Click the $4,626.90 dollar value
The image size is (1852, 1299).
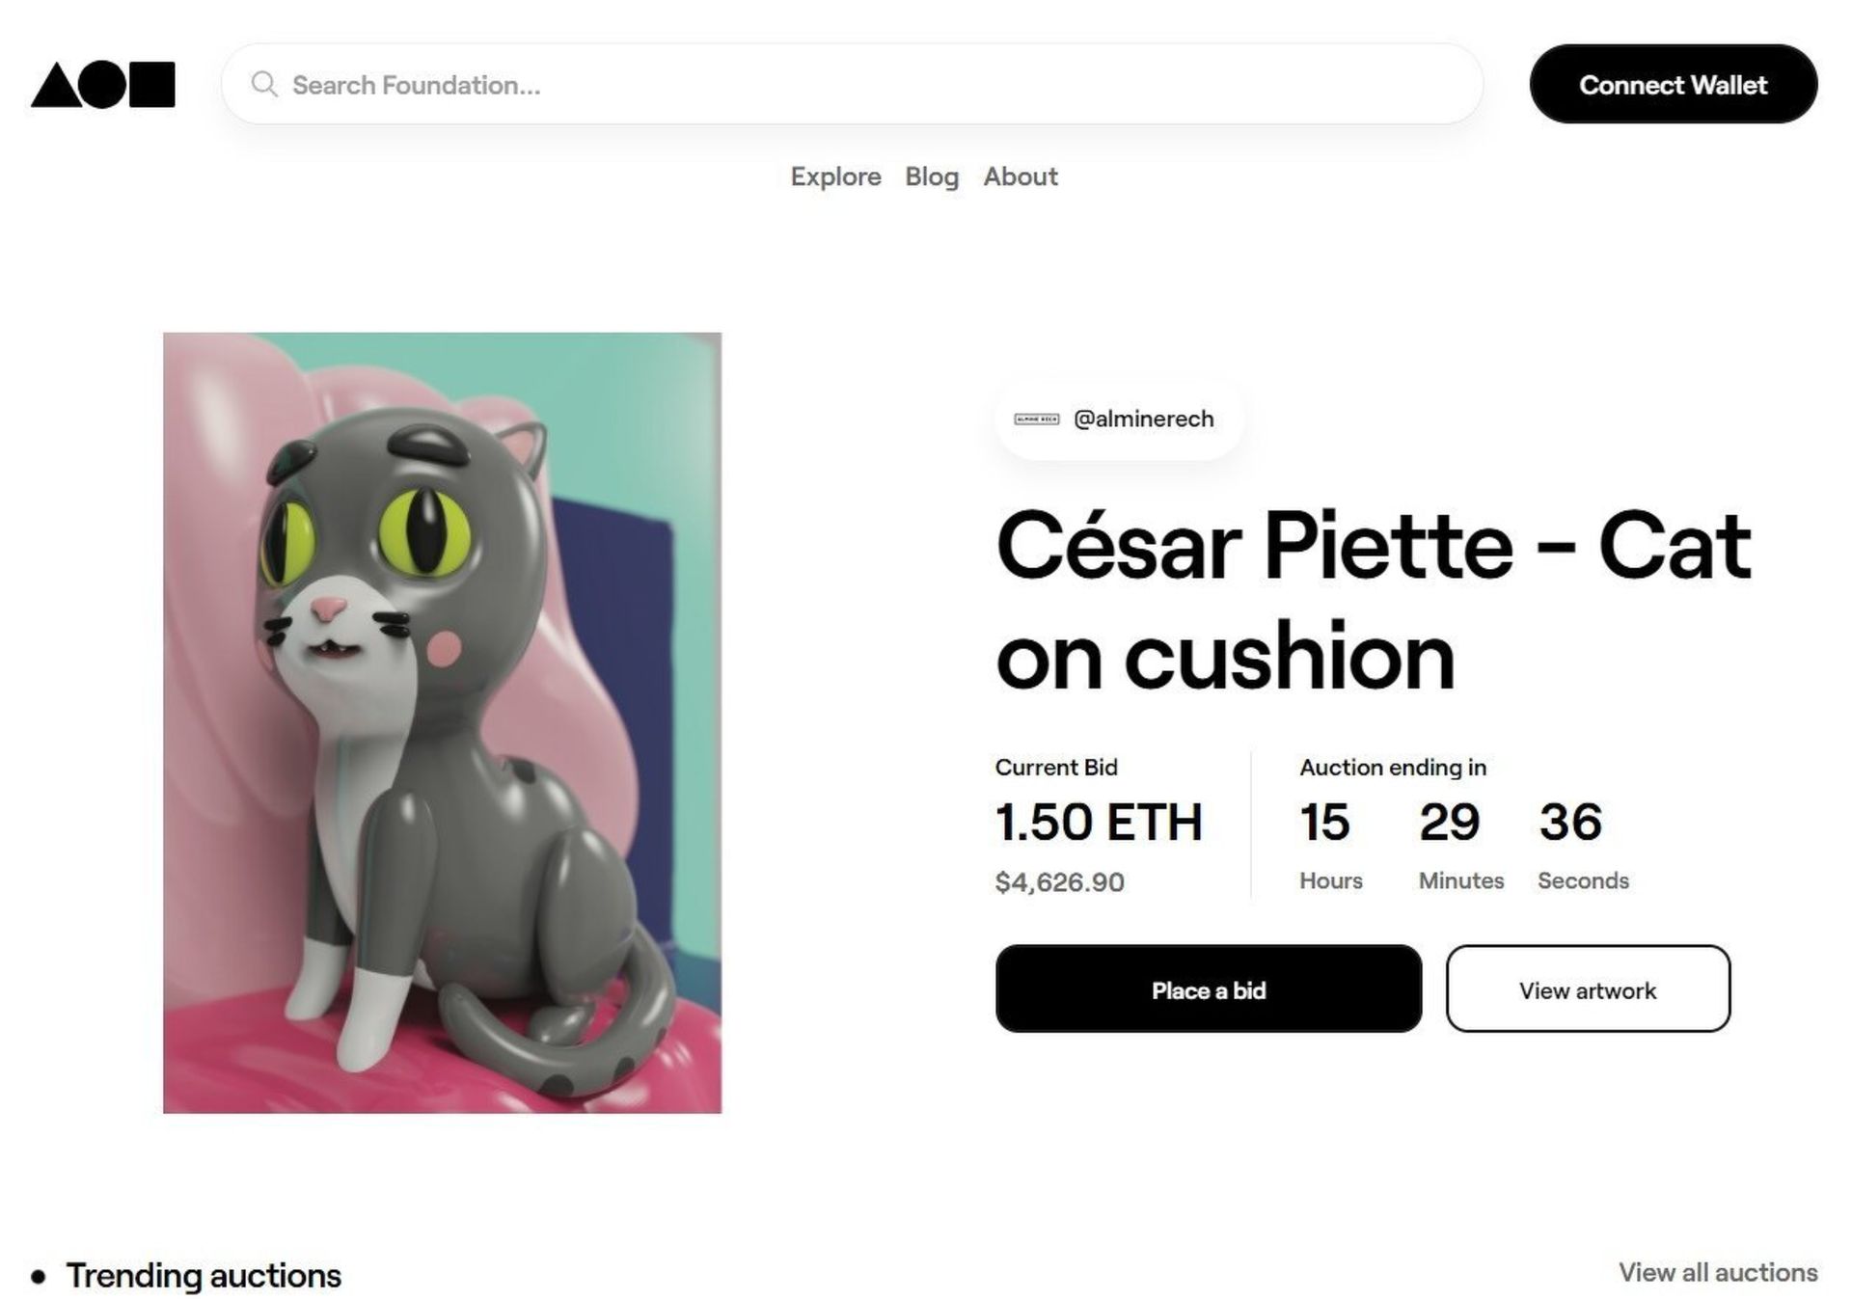click(x=1059, y=882)
